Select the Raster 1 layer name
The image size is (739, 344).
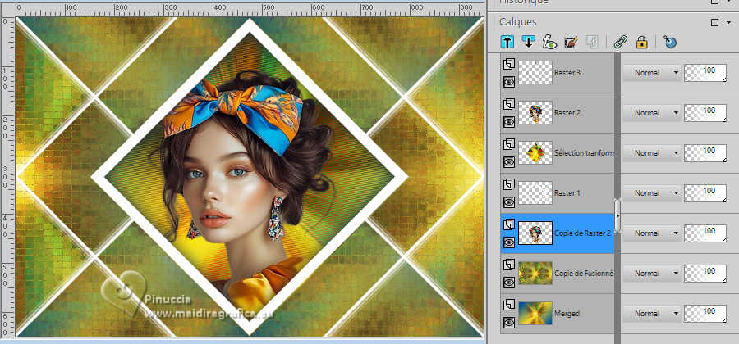(x=567, y=193)
